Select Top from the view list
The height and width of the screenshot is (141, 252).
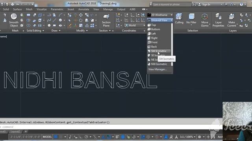tap(159, 25)
